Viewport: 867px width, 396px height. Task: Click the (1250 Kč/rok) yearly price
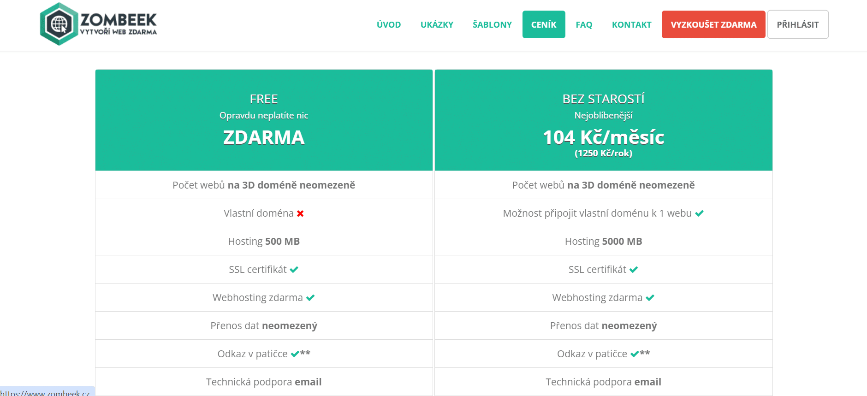tap(604, 153)
